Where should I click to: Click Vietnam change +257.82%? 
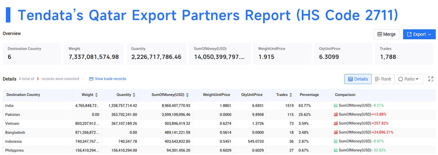click(x=380, y=123)
